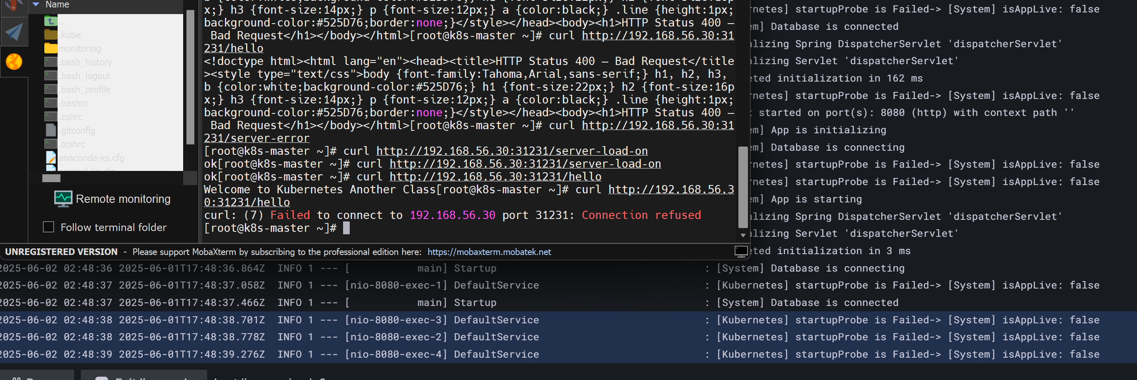Viewport: 1137px width, 380px height.
Task: Click the Remote monitoring label
Action: [123, 199]
